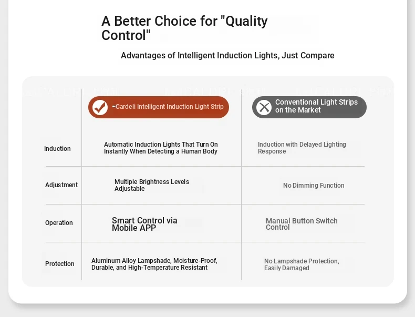
Task: Click the white checkmark circle icon
Action: [x=100, y=107]
